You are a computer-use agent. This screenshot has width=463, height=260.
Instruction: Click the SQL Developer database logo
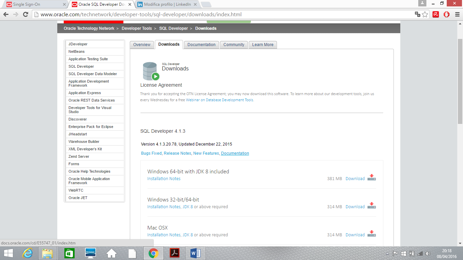[x=150, y=71]
